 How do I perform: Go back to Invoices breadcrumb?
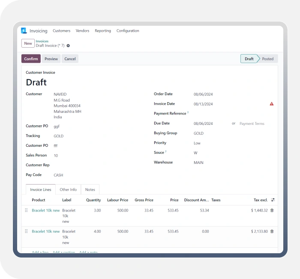point(42,41)
